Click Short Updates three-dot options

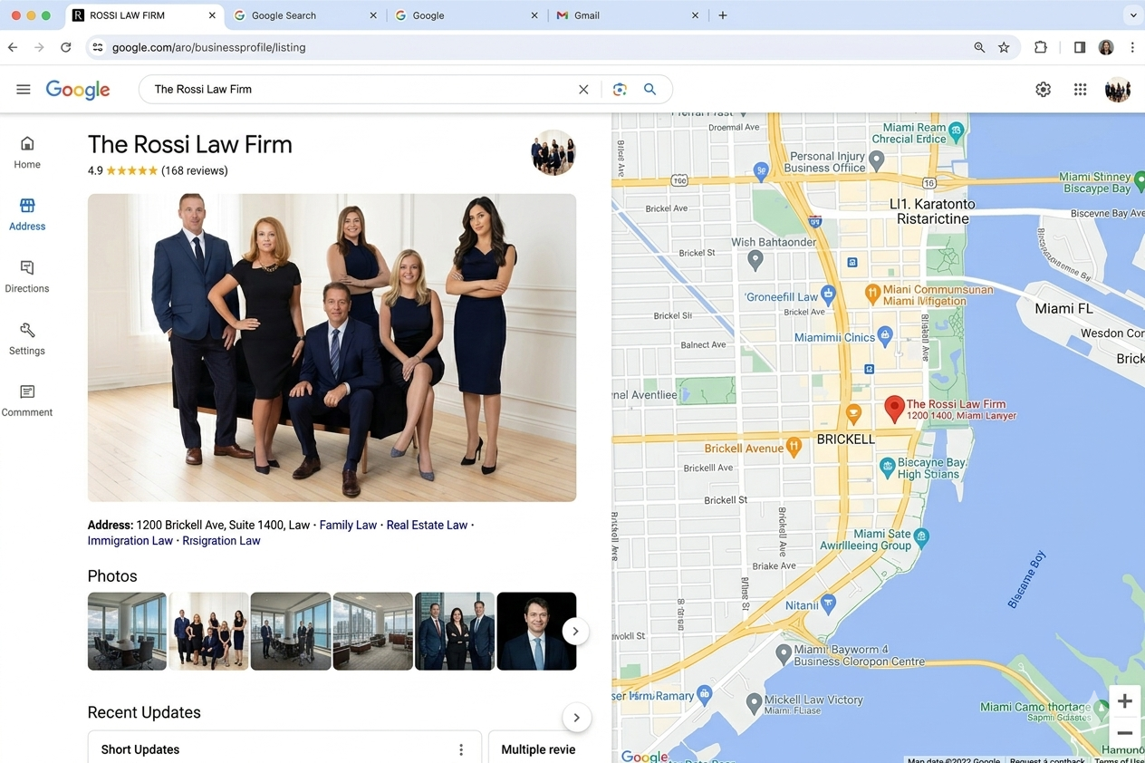[461, 749]
